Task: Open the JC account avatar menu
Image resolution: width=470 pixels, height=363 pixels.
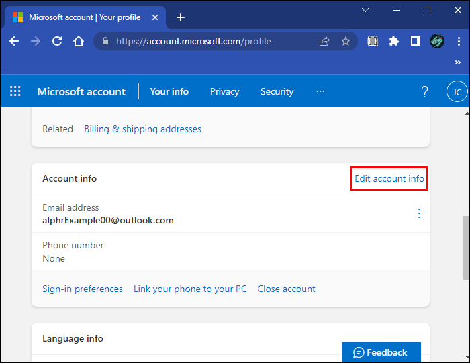Action: [457, 92]
